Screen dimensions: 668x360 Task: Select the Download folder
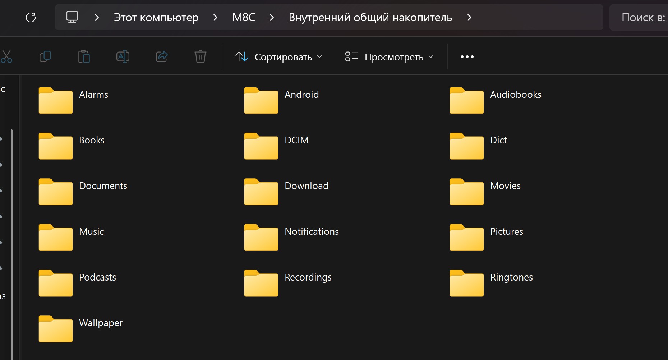[x=261, y=192]
